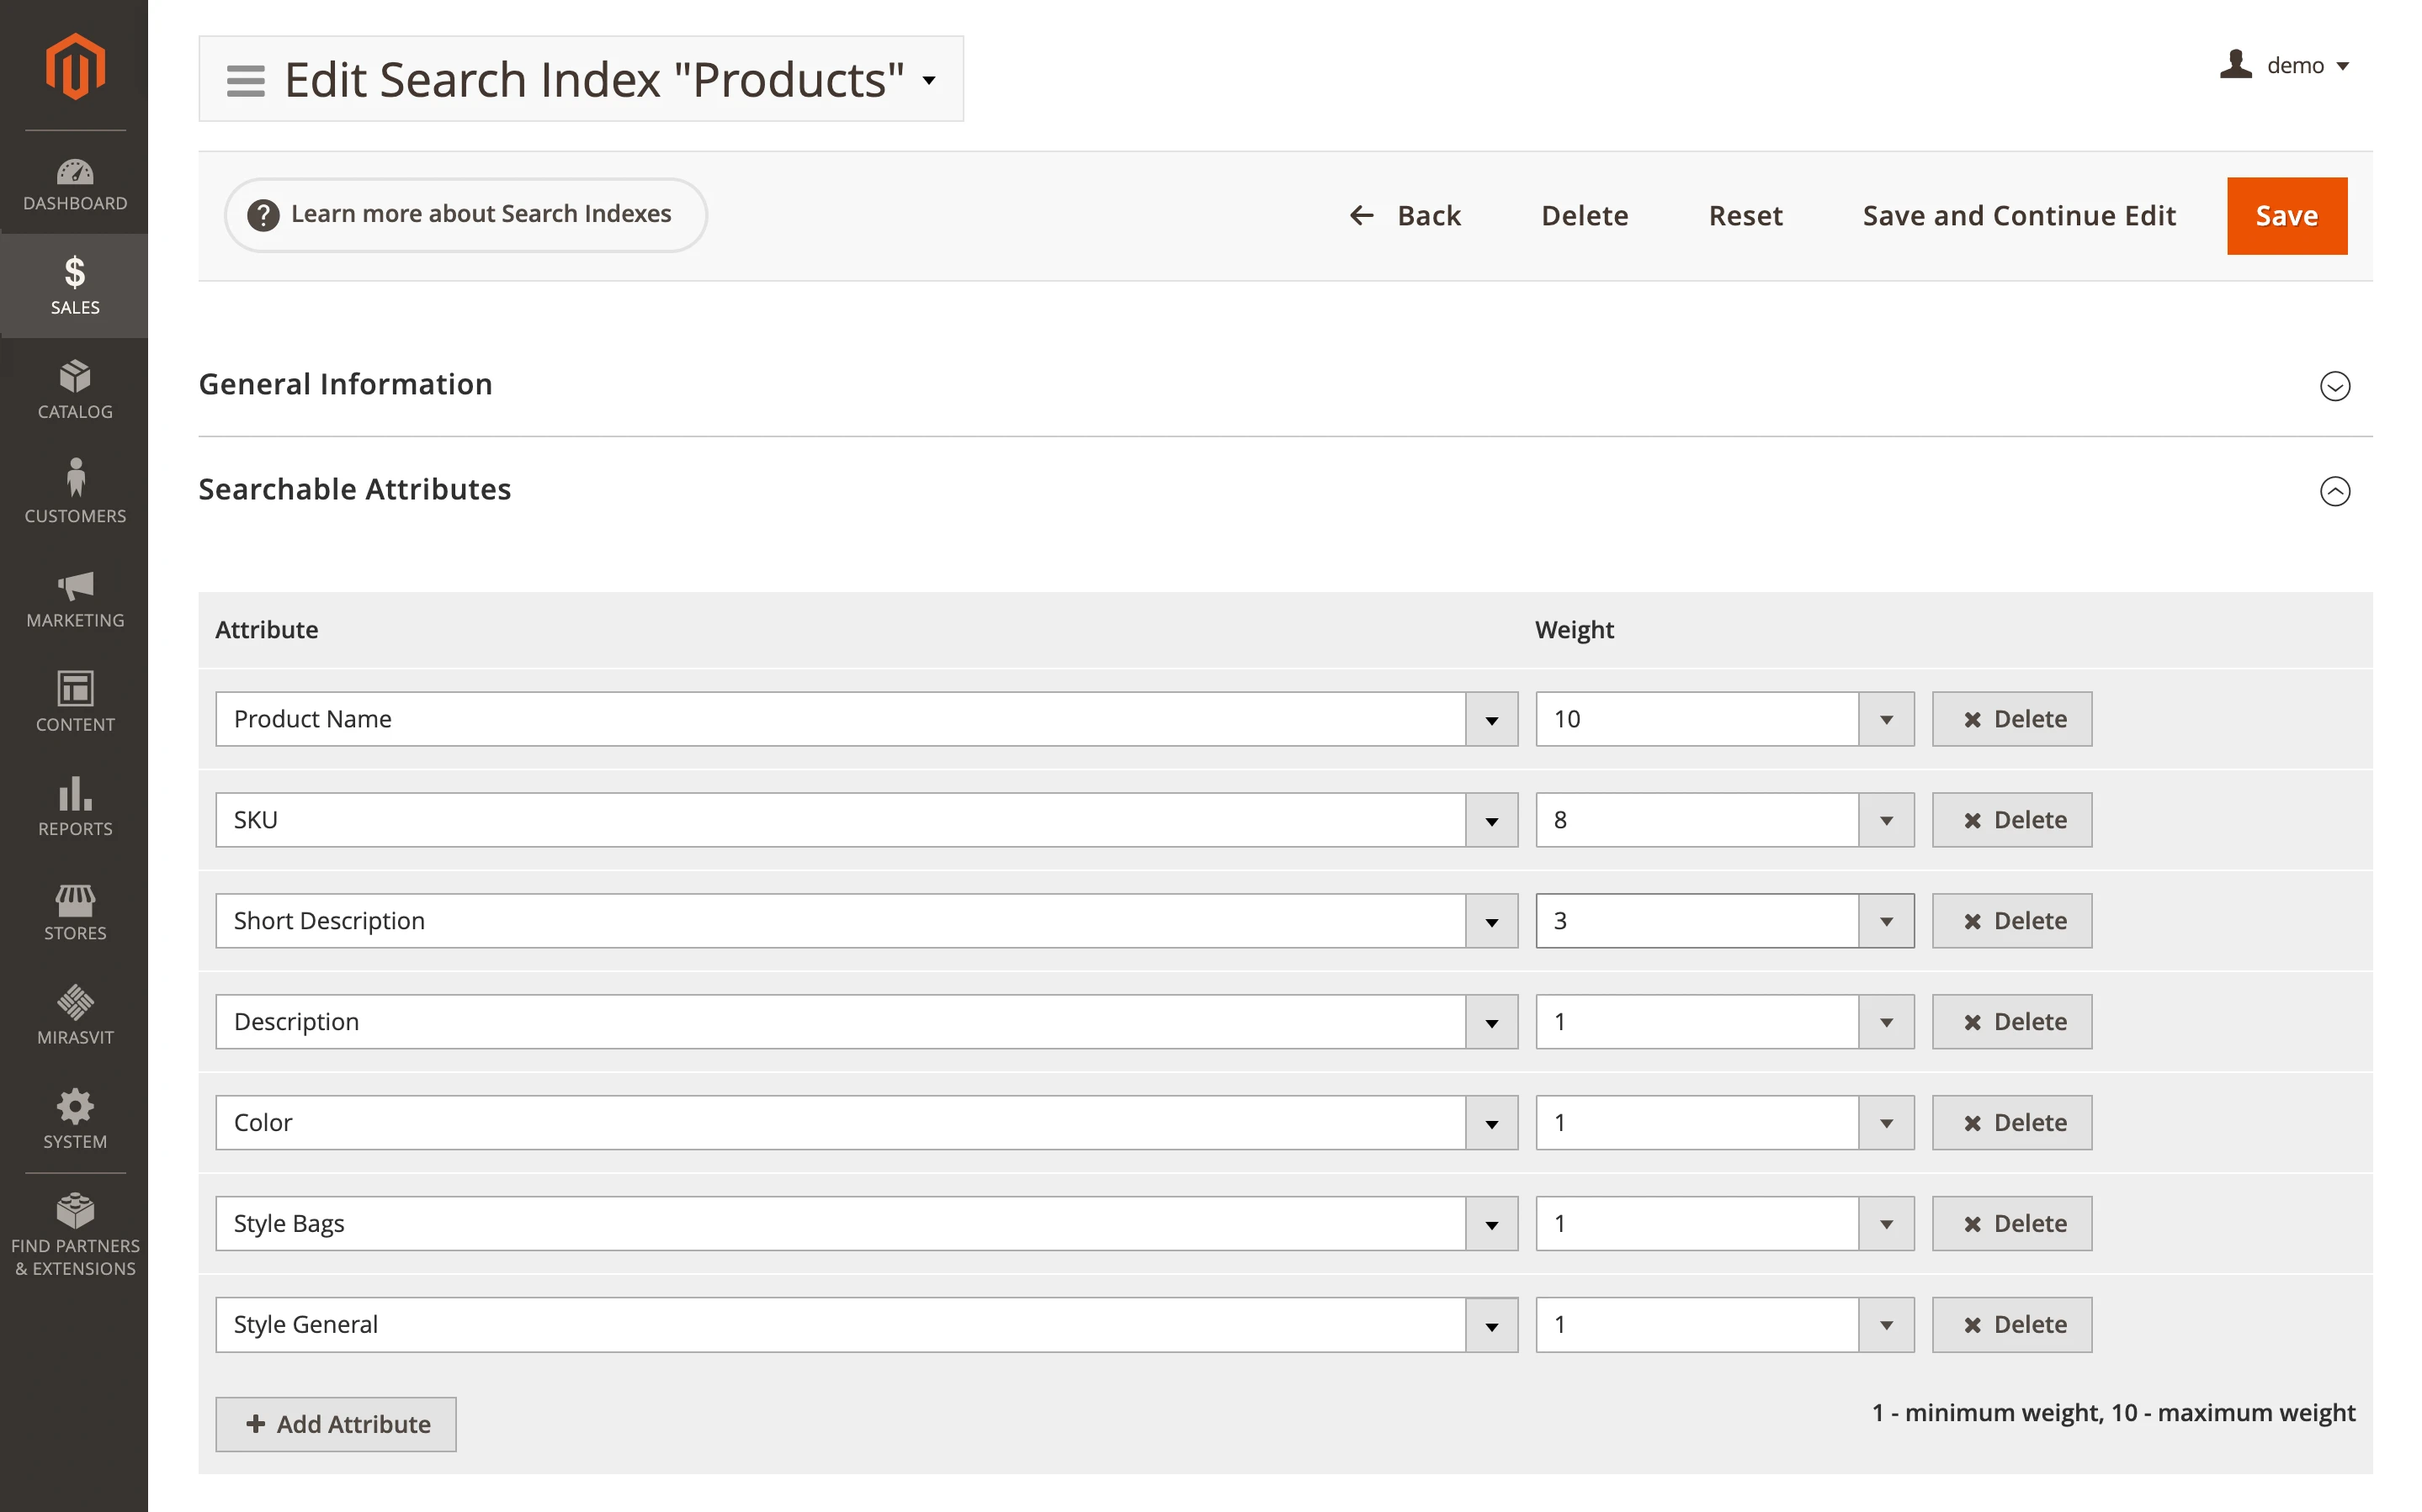2422x1512 pixels.
Task: Open the Stores sidebar icon
Action: pos(75,910)
